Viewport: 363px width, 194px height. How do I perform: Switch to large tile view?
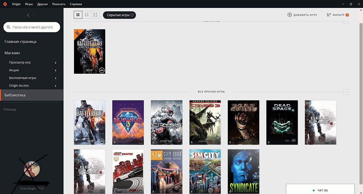(95, 15)
